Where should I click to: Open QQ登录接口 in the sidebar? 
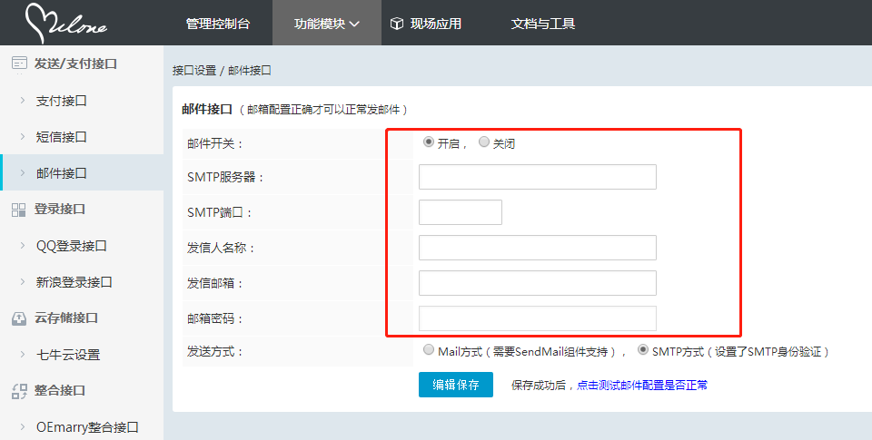click(x=71, y=246)
